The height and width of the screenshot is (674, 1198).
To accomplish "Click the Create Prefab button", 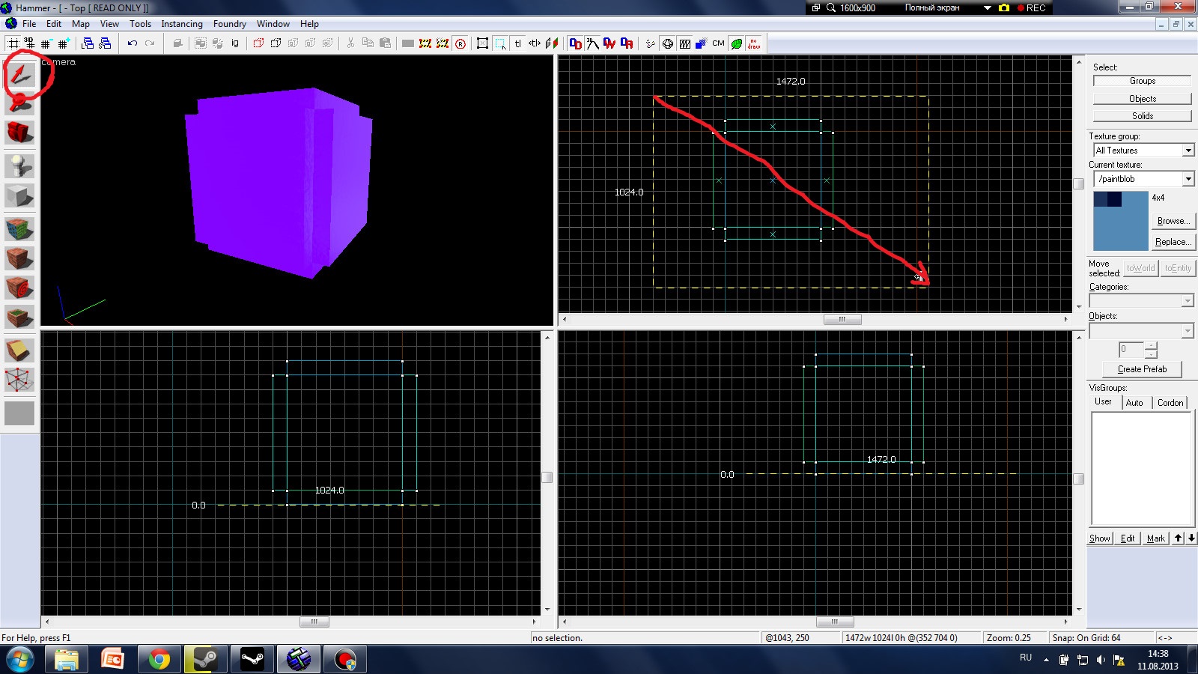I will point(1142,369).
